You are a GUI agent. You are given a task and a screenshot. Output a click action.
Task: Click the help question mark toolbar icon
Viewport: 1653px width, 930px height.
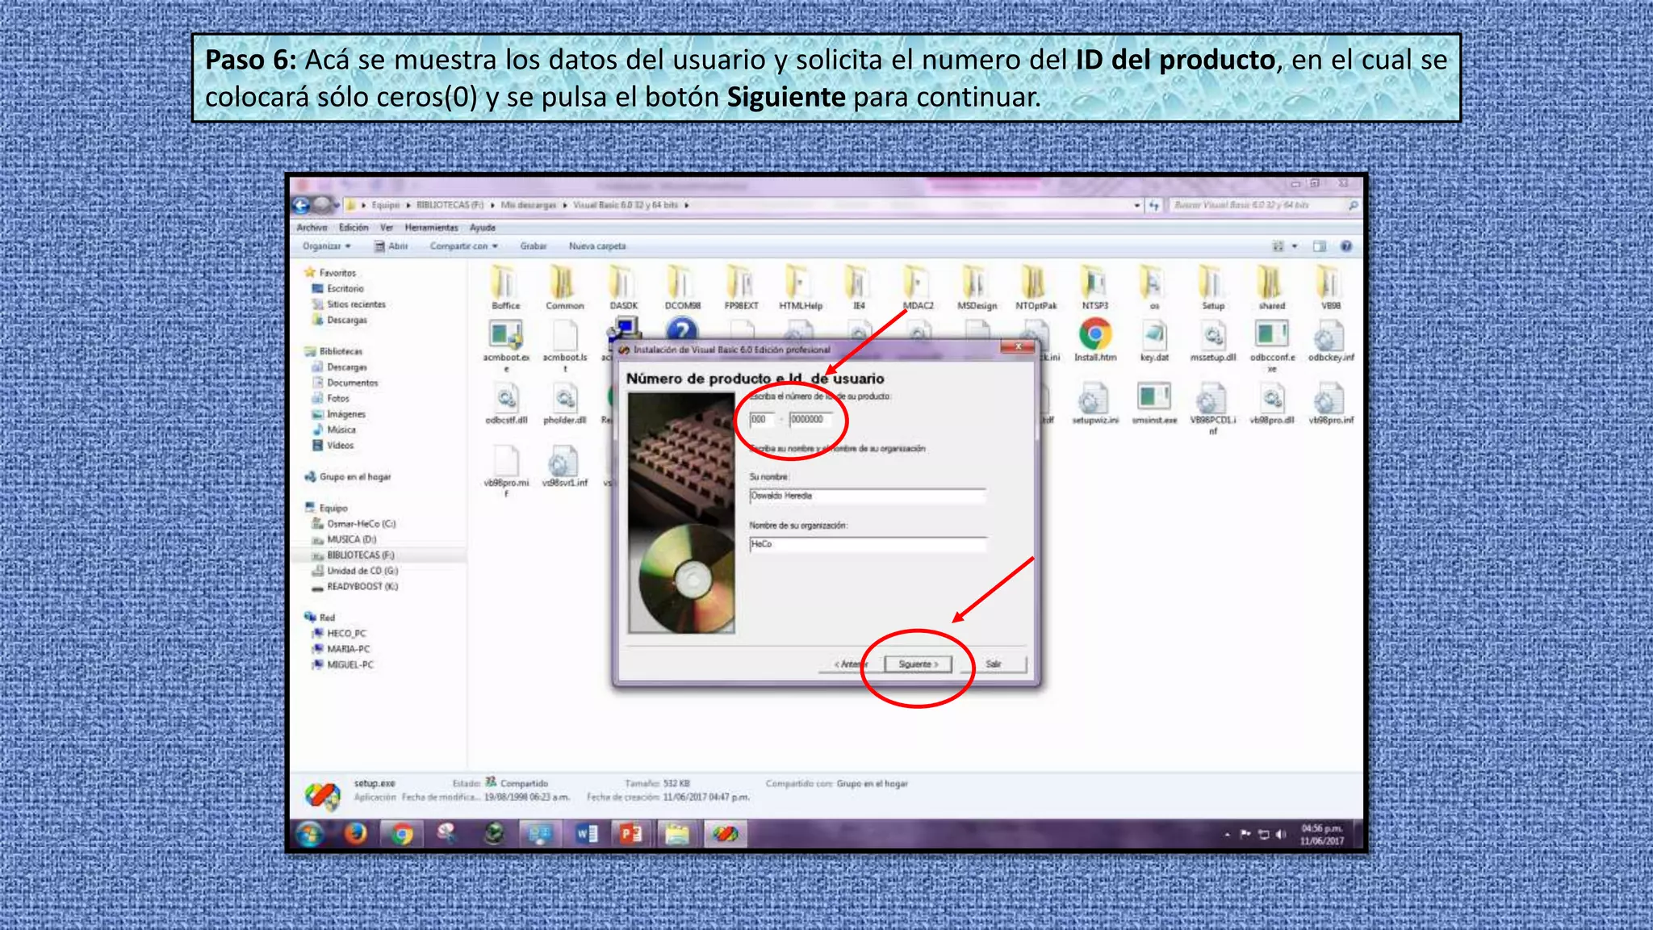click(x=1345, y=246)
